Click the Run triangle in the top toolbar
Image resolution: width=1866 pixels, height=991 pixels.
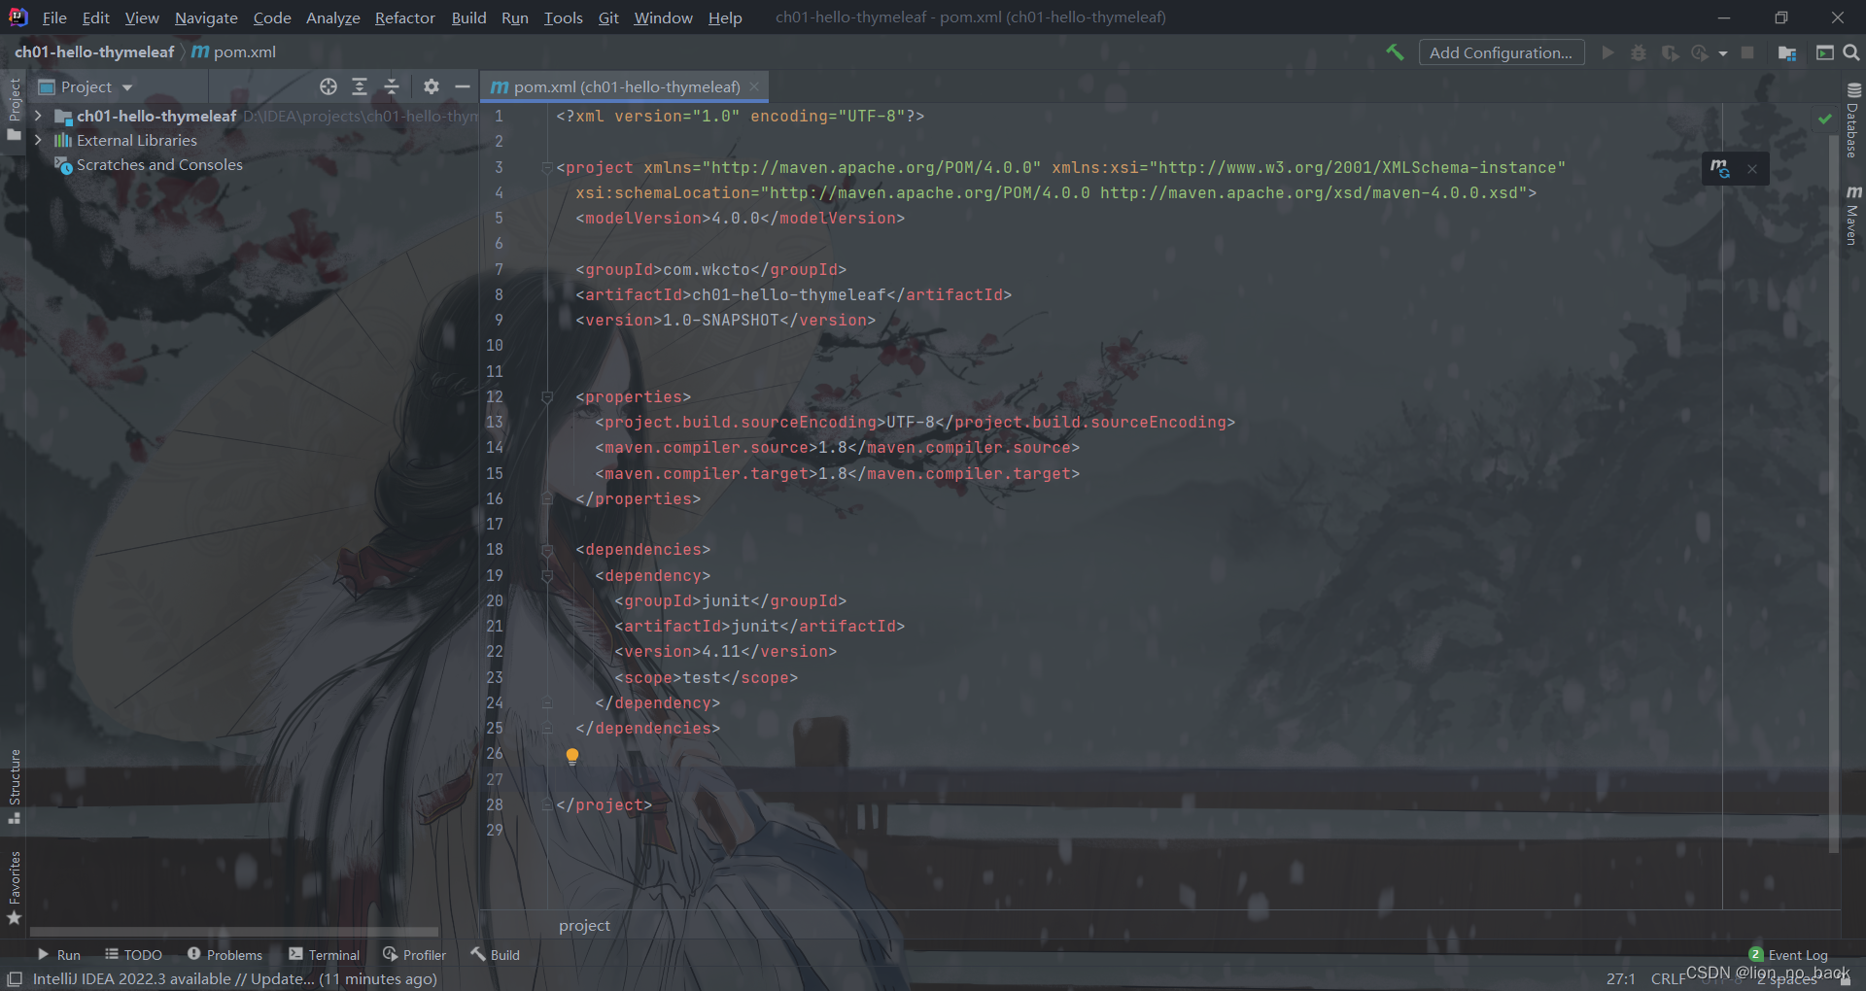pos(1608,52)
